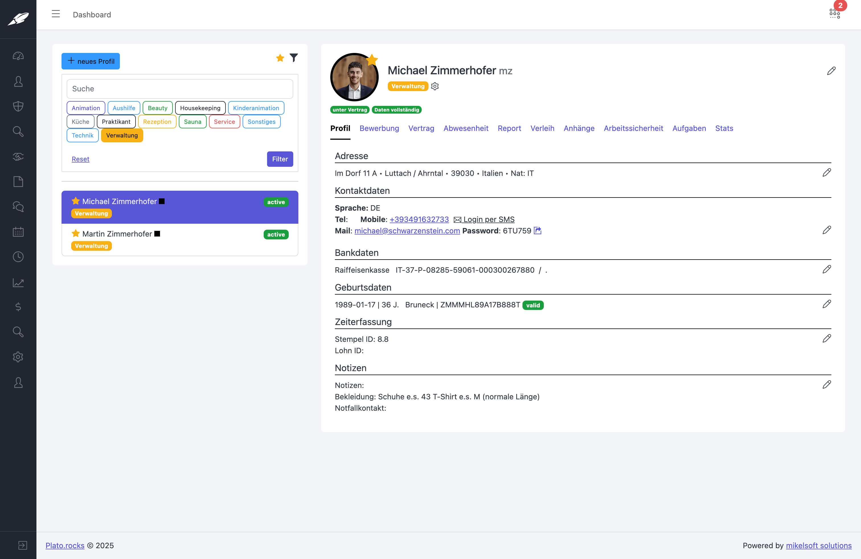Screen dimensions: 861x559
Task: Open the filter funnel control
Action: tap(294, 57)
